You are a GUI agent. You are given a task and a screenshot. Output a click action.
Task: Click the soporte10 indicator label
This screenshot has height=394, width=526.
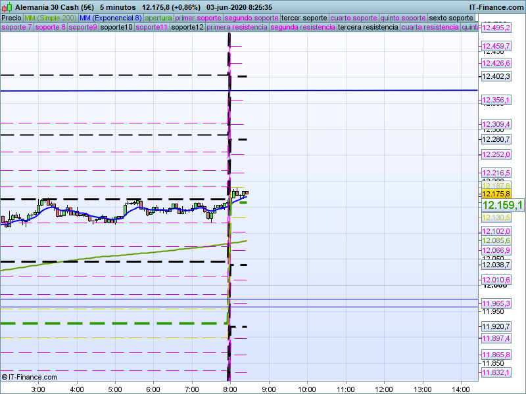pos(116,28)
